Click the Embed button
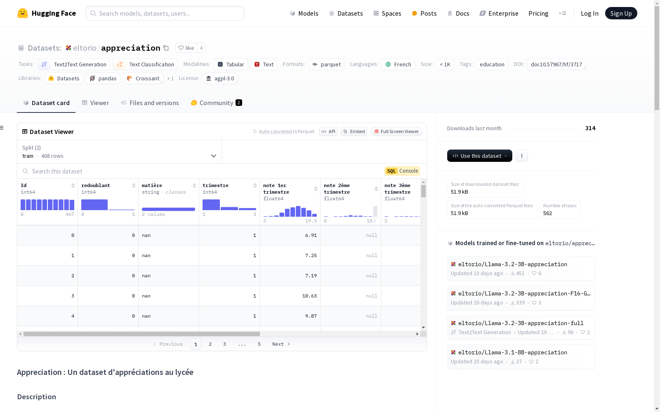This screenshot has width=660, height=412. pyautogui.click(x=354, y=131)
